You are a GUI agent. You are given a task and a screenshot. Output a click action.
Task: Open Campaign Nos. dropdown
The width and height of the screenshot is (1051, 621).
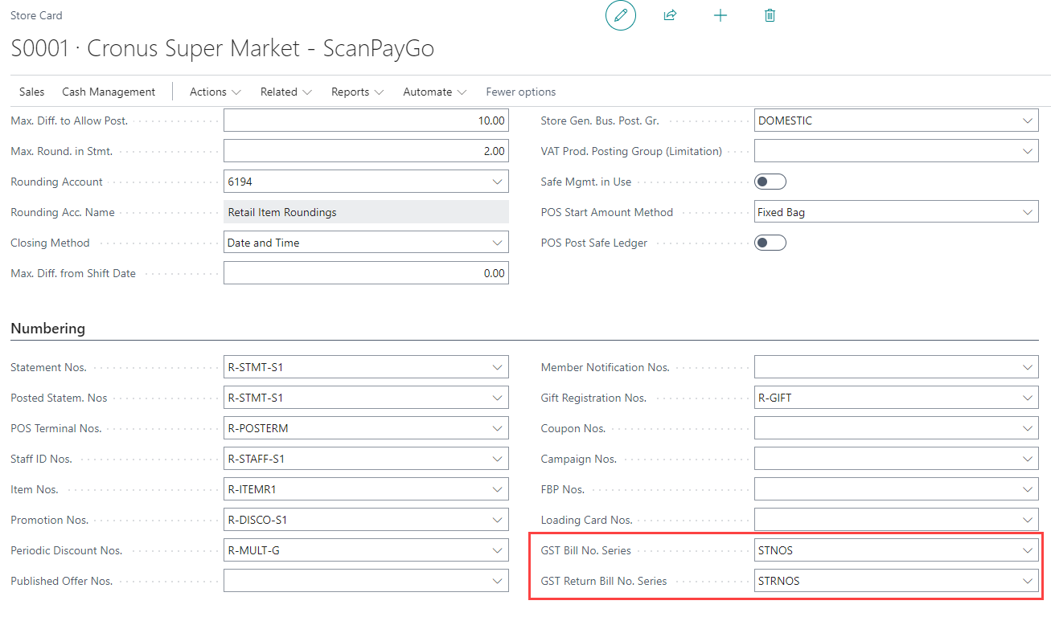[x=1027, y=459]
